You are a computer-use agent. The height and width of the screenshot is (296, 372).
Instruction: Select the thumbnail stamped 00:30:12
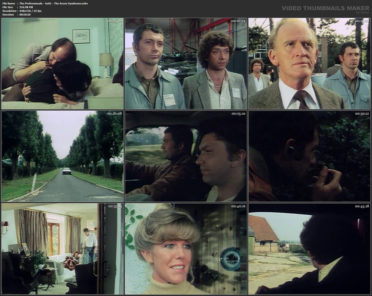tap(309, 156)
